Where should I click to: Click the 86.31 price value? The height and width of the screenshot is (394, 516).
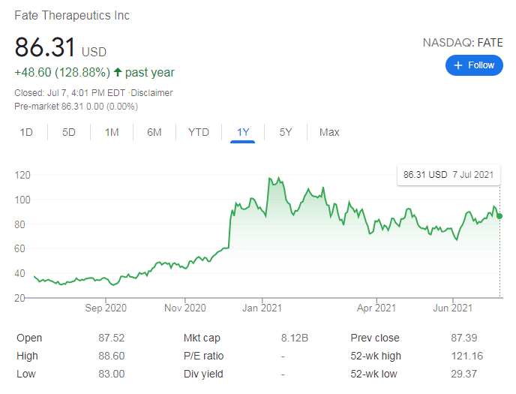45,47
